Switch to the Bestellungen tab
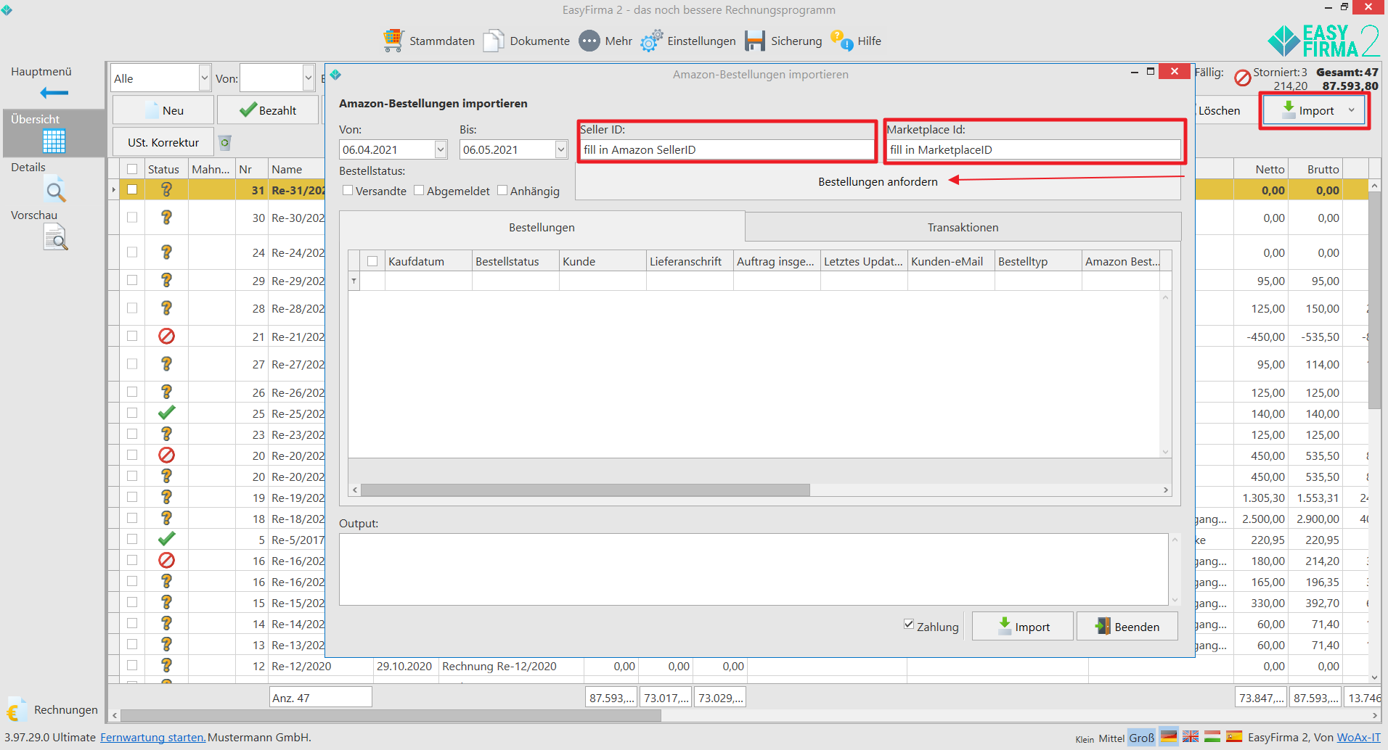 point(542,227)
